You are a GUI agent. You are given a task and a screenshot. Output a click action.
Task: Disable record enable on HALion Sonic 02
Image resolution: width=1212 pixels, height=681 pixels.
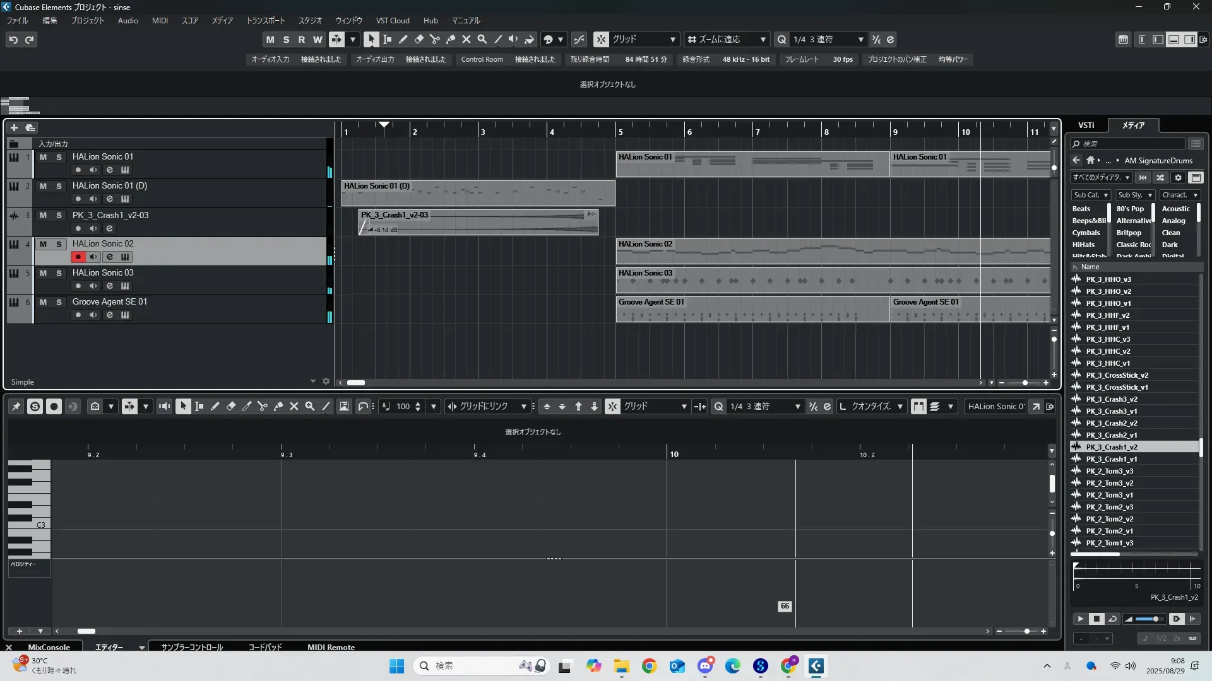tap(78, 257)
